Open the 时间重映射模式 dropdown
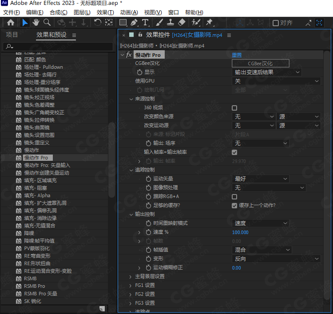Screen dimensions: 333x314 tap(260, 223)
